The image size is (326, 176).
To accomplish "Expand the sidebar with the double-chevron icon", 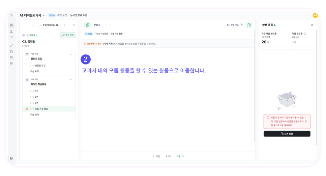I will point(12,15).
